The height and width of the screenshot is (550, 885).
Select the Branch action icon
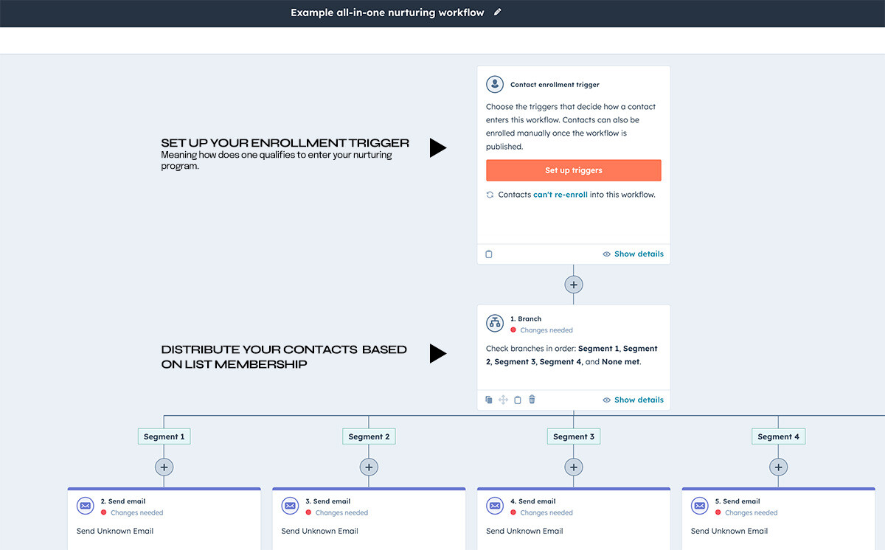494,323
